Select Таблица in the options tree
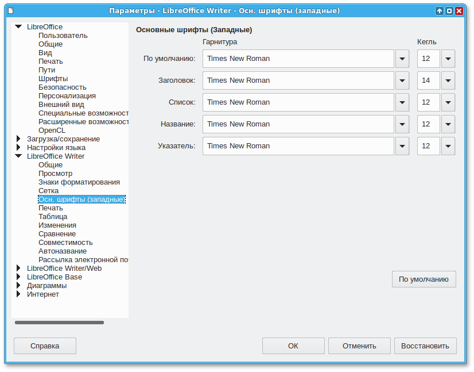 tap(53, 217)
